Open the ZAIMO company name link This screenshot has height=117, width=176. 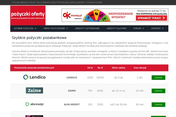pos(72,91)
